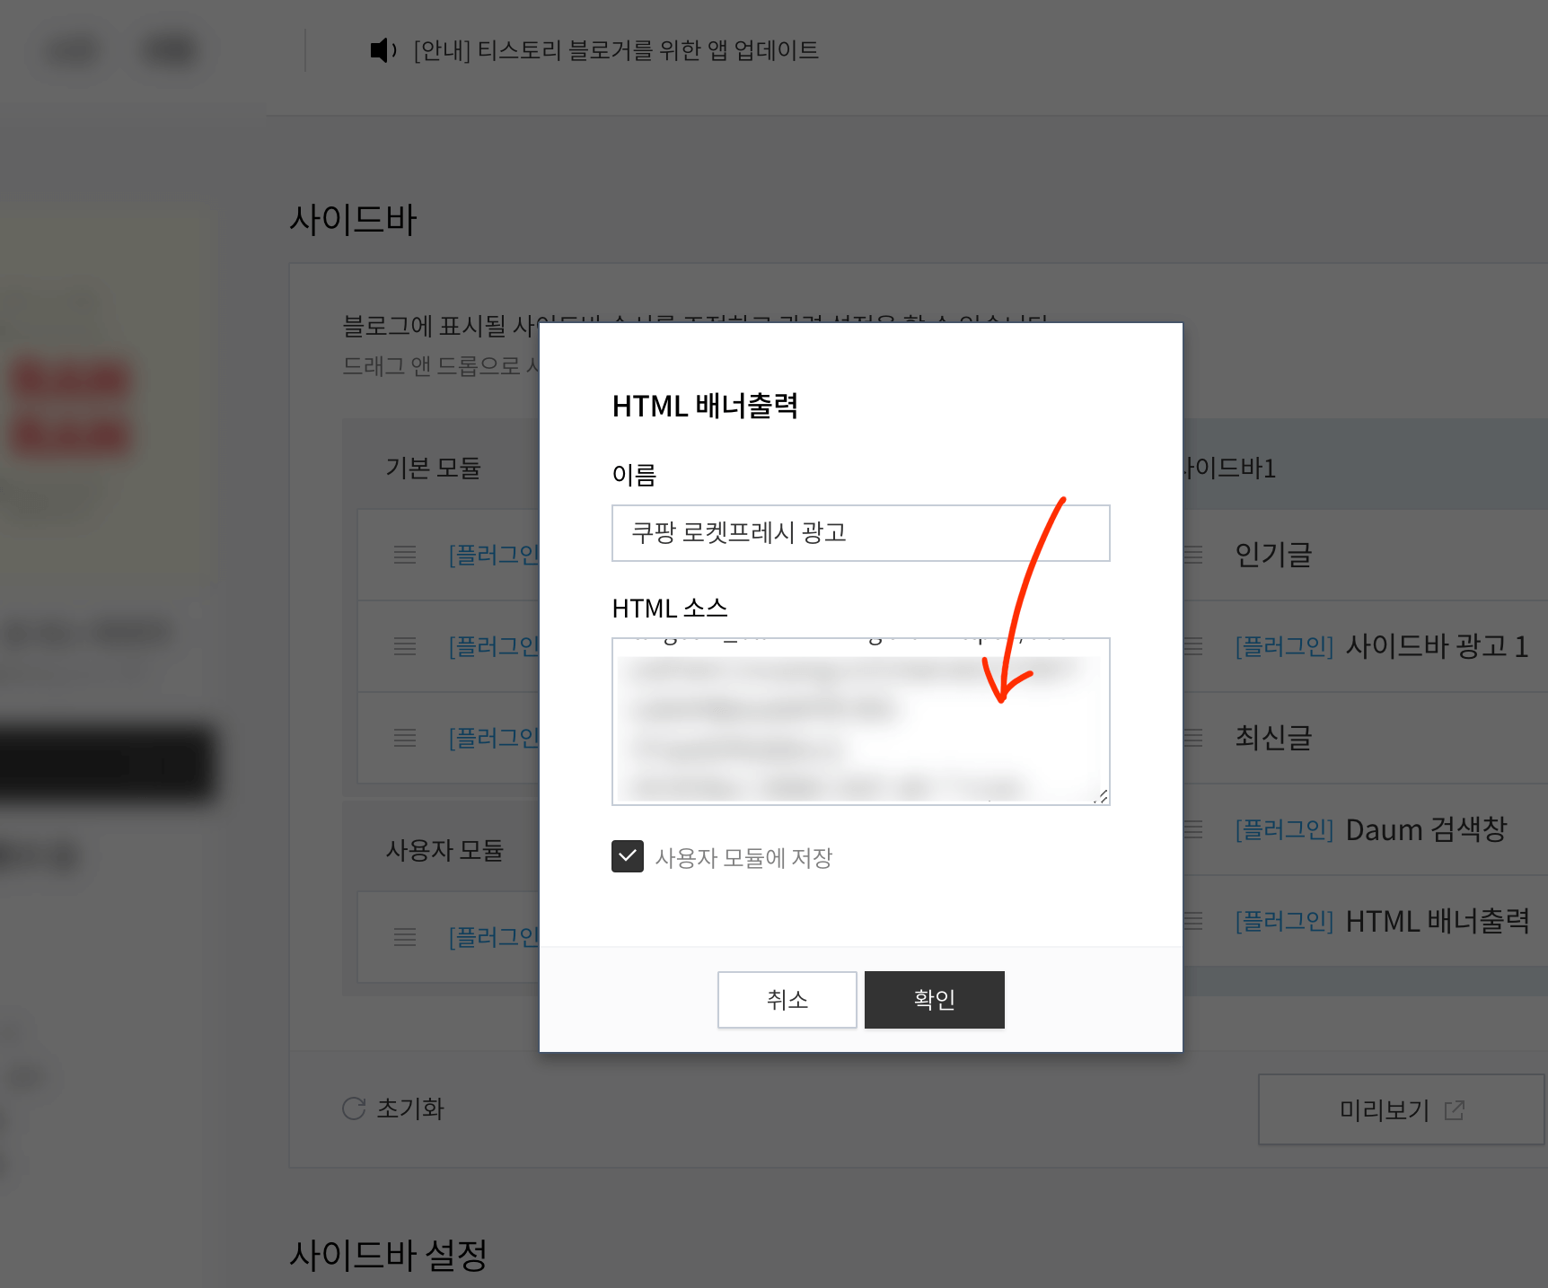The height and width of the screenshot is (1288, 1548).
Task: Click the 초기화 refresh icon
Action: (354, 1108)
